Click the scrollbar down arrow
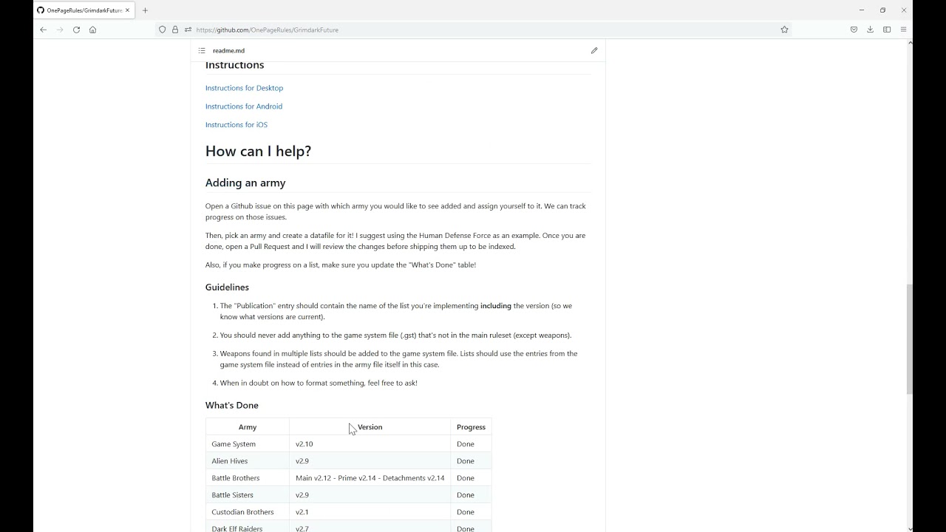Viewport: 946px width, 532px height. pyautogui.click(x=910, y=528)
